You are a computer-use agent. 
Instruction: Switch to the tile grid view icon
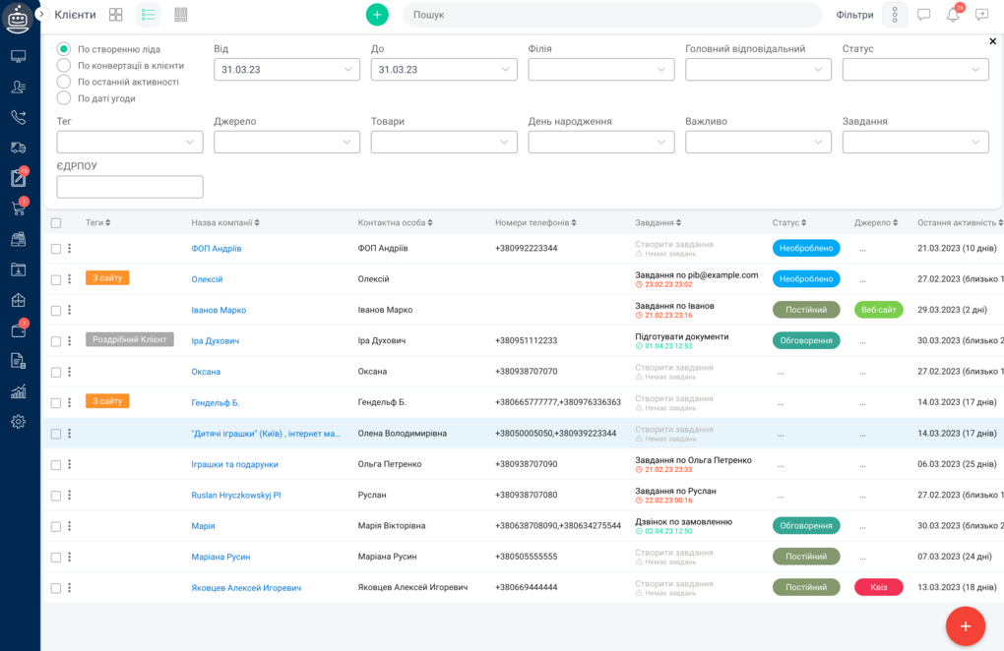pos(116,15)
